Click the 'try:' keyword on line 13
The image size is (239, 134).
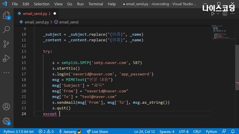click(47, 51)
